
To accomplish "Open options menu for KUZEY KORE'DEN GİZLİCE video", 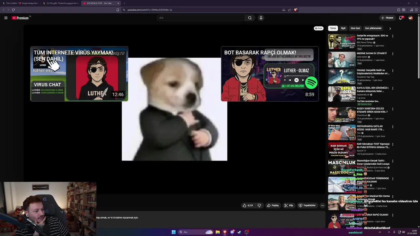I will pyautogui.click(x=393, y=109).
